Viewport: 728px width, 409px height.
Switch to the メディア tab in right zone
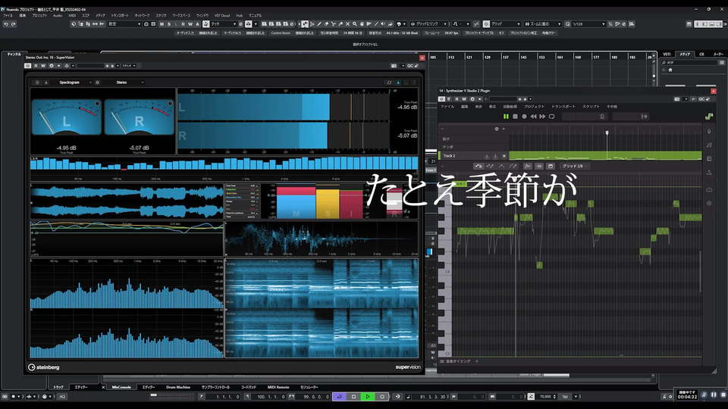pos(685,55)
